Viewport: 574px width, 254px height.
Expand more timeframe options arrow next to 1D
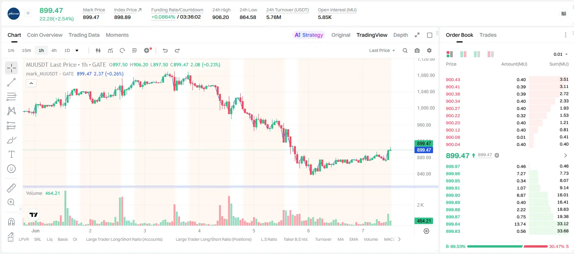click(x=77, y=50)
